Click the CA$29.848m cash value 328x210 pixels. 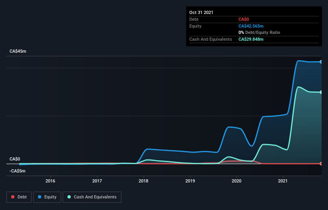pyautogui.click(x=251, y=39)
